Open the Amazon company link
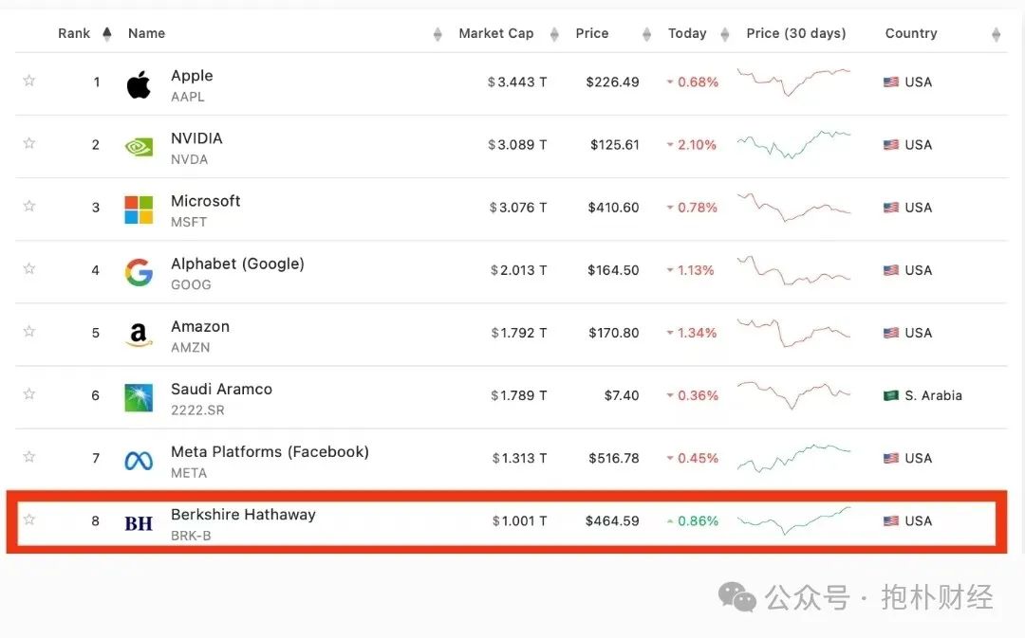The height and width of the screenshot is (638, 1025). coord(200,326)
